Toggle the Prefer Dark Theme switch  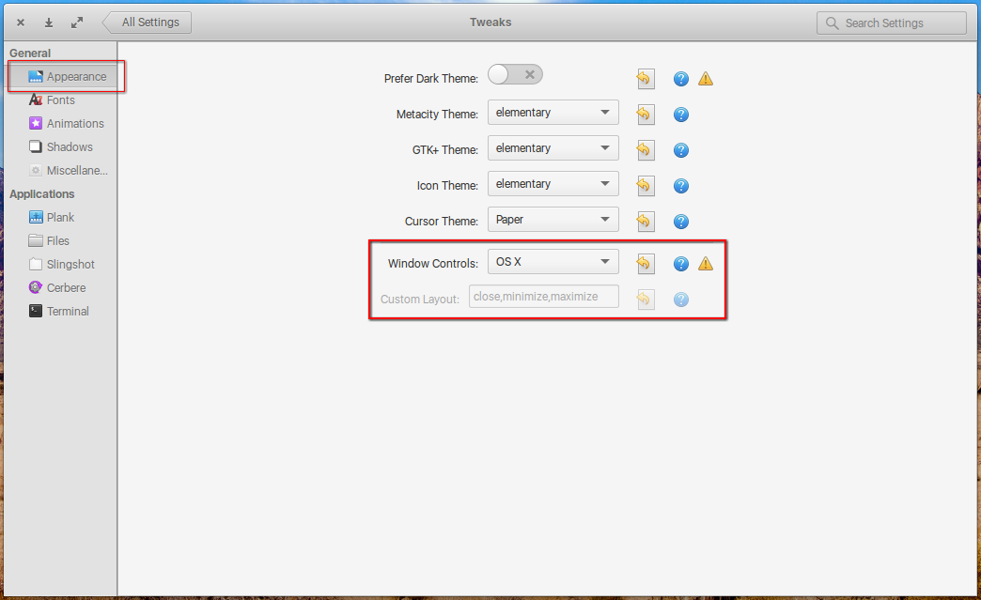point(515,75)
